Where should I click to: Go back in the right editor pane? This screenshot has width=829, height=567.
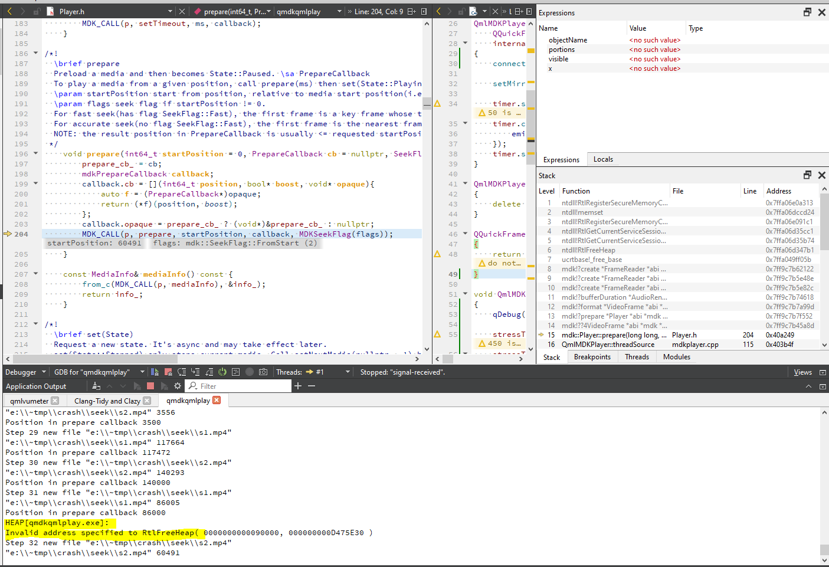coord(438,11)
